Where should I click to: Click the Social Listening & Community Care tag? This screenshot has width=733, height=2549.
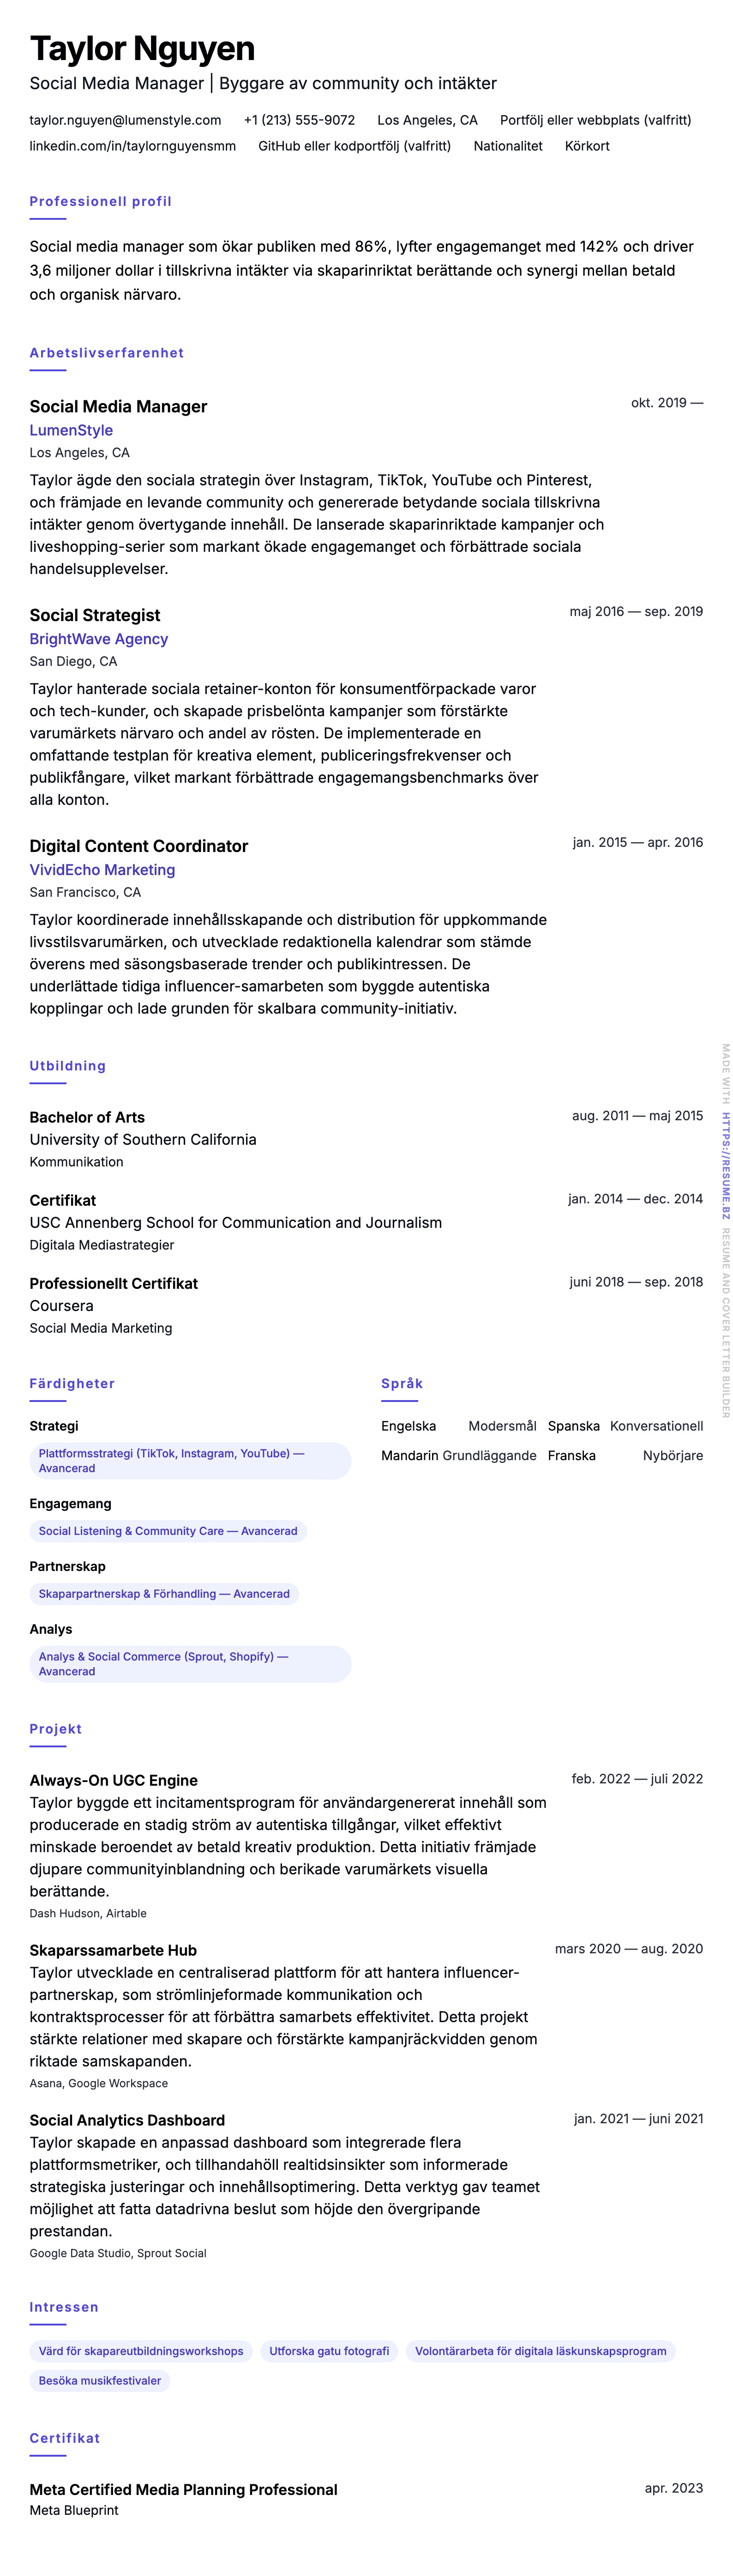[168, 1531]
